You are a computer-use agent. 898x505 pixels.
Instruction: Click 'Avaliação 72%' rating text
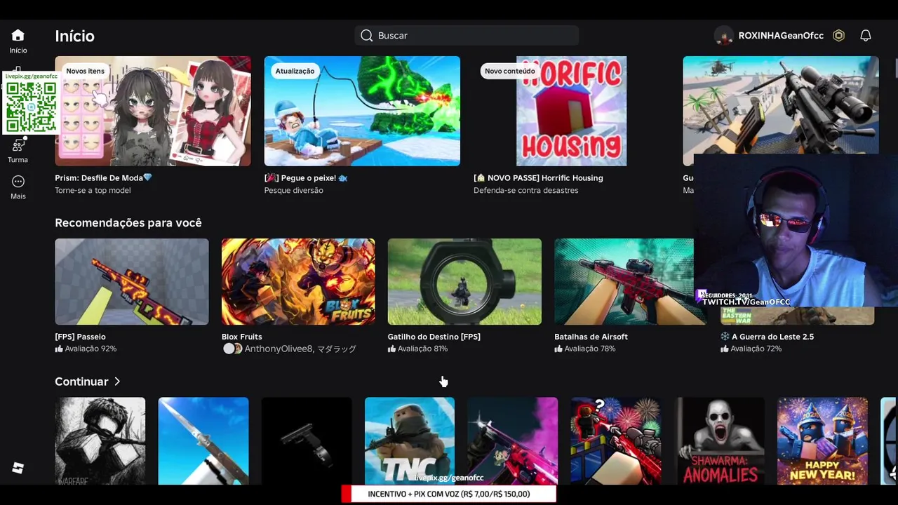tap(756, 349)
